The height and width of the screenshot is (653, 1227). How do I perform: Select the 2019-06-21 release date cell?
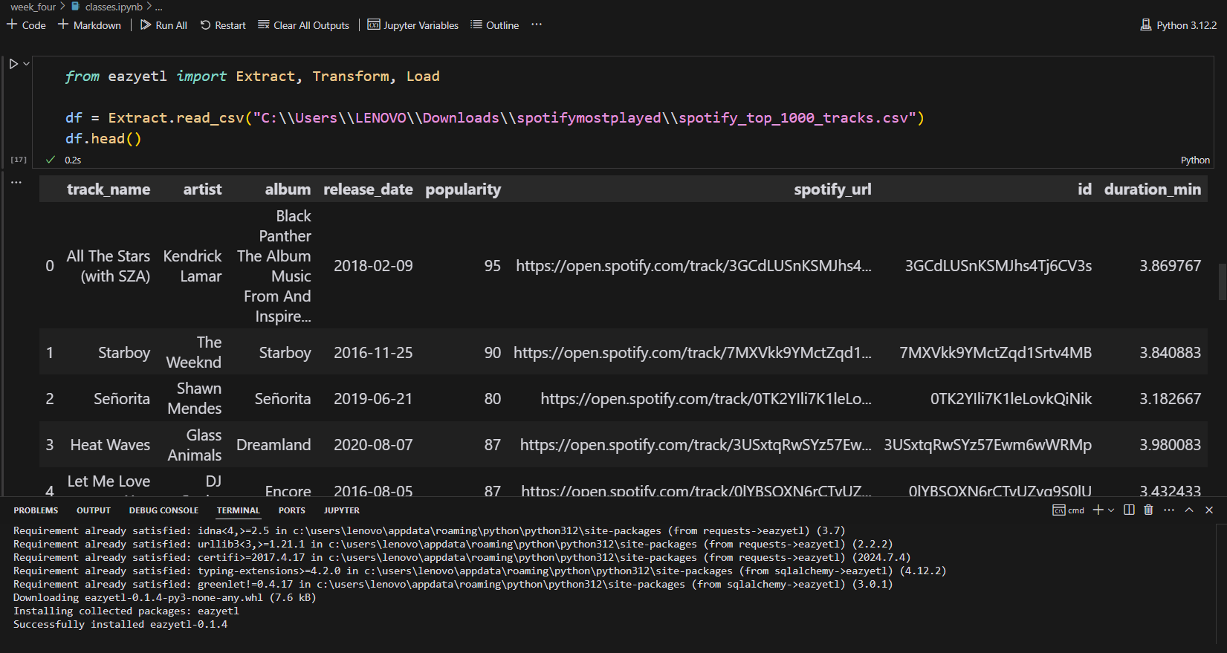tap(373, 399)
